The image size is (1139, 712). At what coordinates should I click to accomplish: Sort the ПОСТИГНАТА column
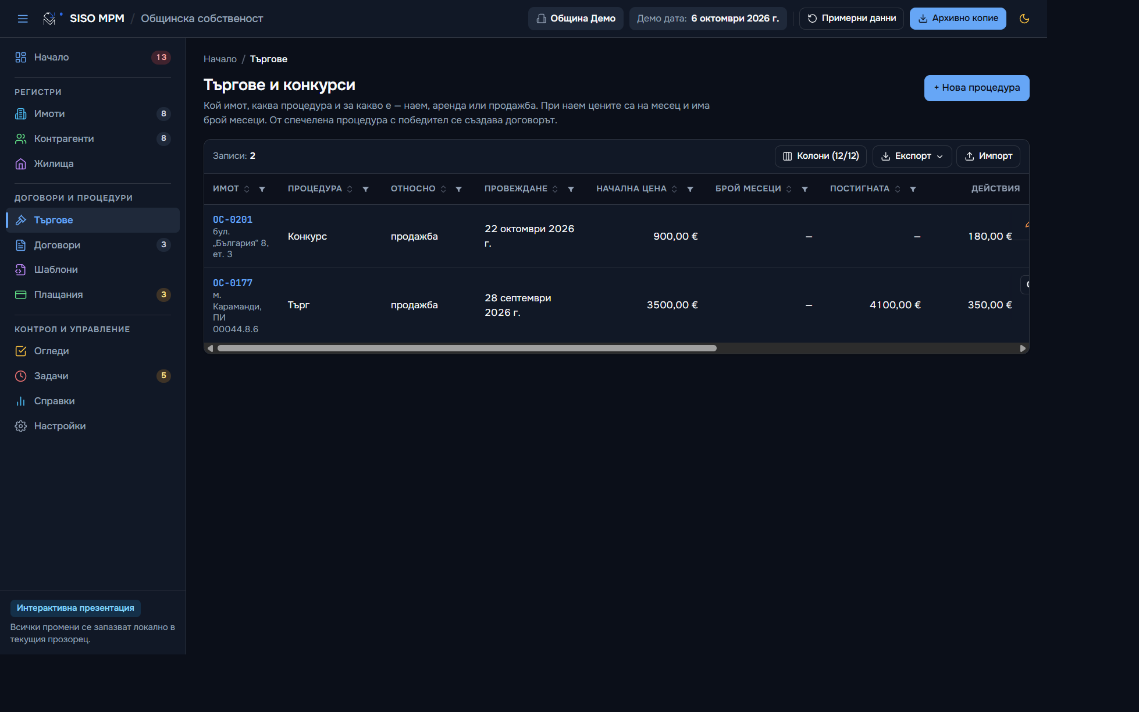pos(898,189)
